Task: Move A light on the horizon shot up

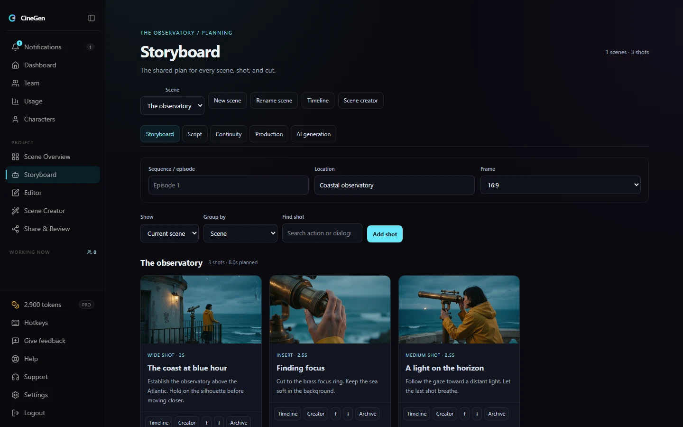Action: [464, 414]
